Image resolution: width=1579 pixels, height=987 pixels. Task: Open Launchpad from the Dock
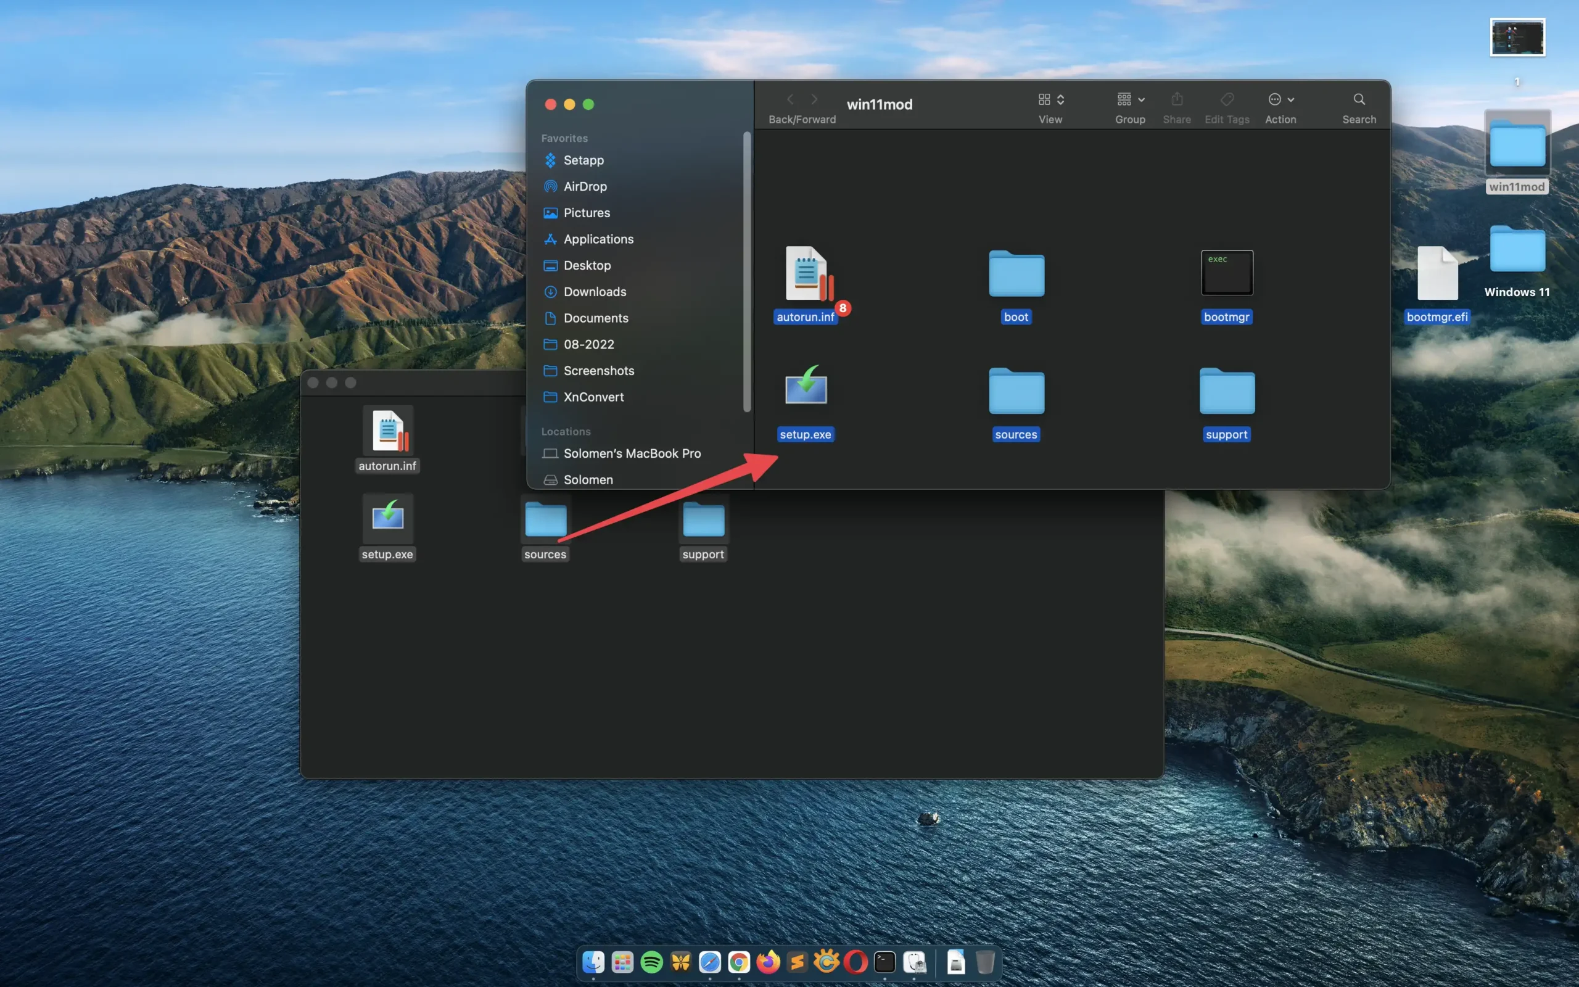(622, 962)
